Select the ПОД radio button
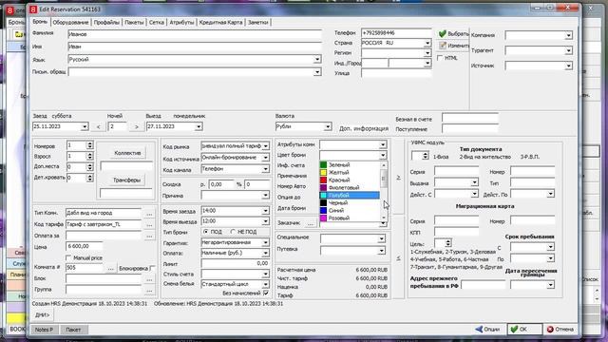Screen dimensions: 608x342 [x=206, y=232]
